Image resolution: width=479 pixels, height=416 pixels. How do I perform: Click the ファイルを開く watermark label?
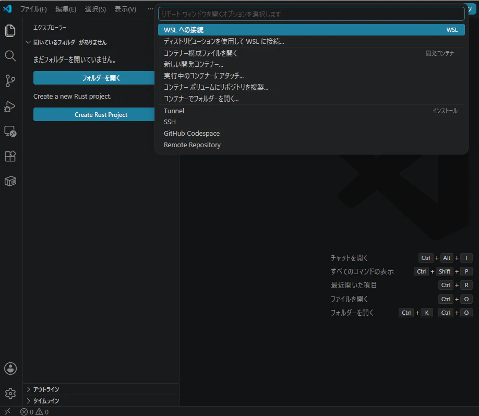pyautogui.click(x=349, y=299)
